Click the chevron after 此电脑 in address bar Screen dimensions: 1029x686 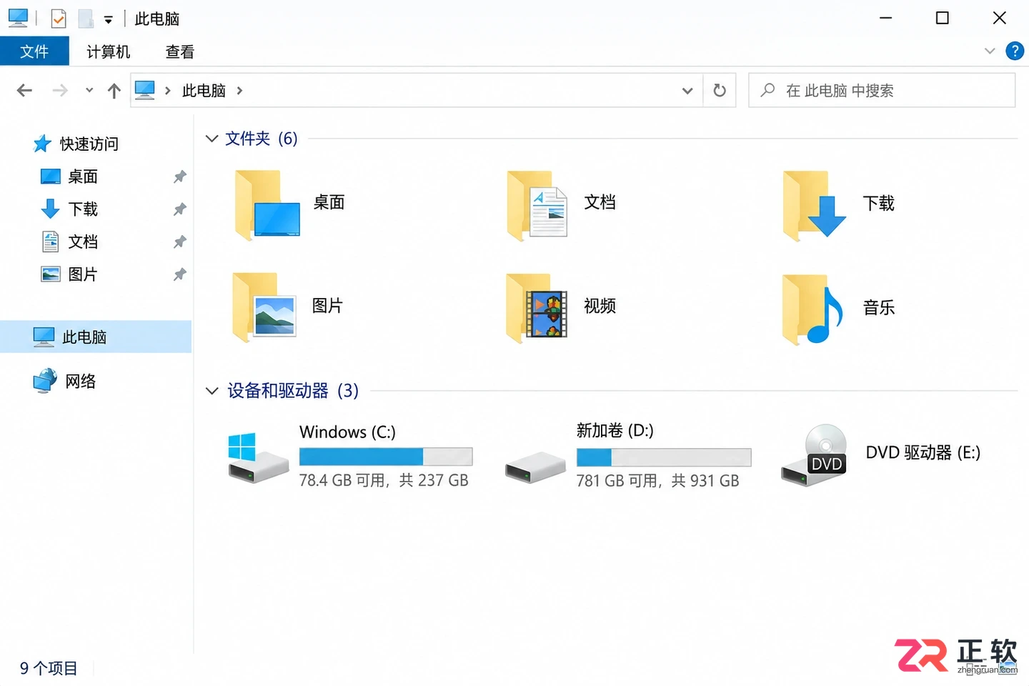pyautogui.click(x=239, y=91)
